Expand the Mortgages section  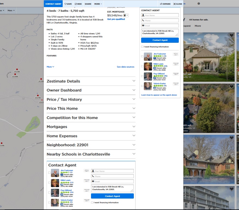91,127
